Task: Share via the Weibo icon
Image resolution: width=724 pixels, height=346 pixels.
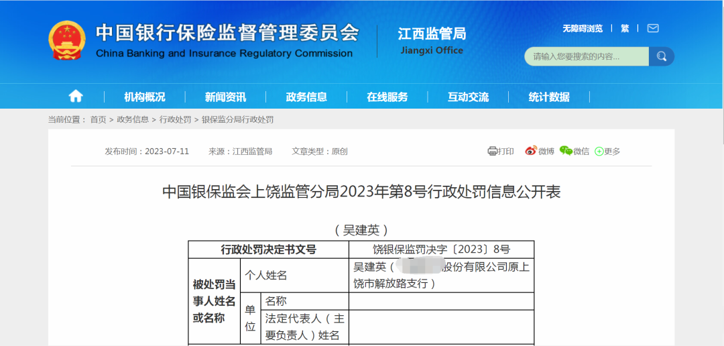Action: pyautogui.click(x=531, y=152)
